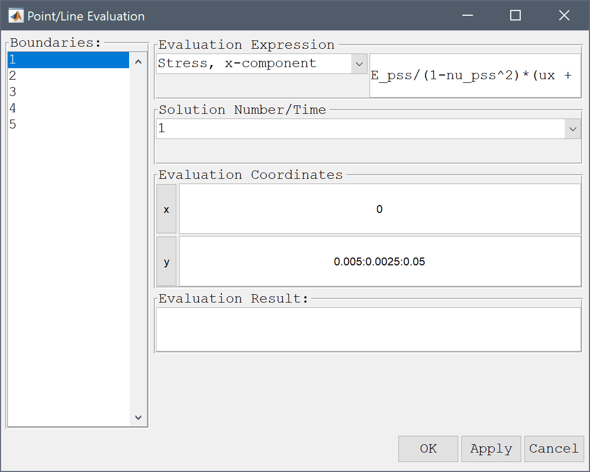Open the Solution Number/Time dropdown

point(368,129)
